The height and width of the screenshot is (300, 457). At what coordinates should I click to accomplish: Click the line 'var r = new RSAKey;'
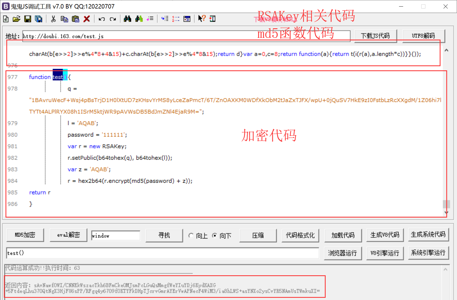[x=97, y=146]
